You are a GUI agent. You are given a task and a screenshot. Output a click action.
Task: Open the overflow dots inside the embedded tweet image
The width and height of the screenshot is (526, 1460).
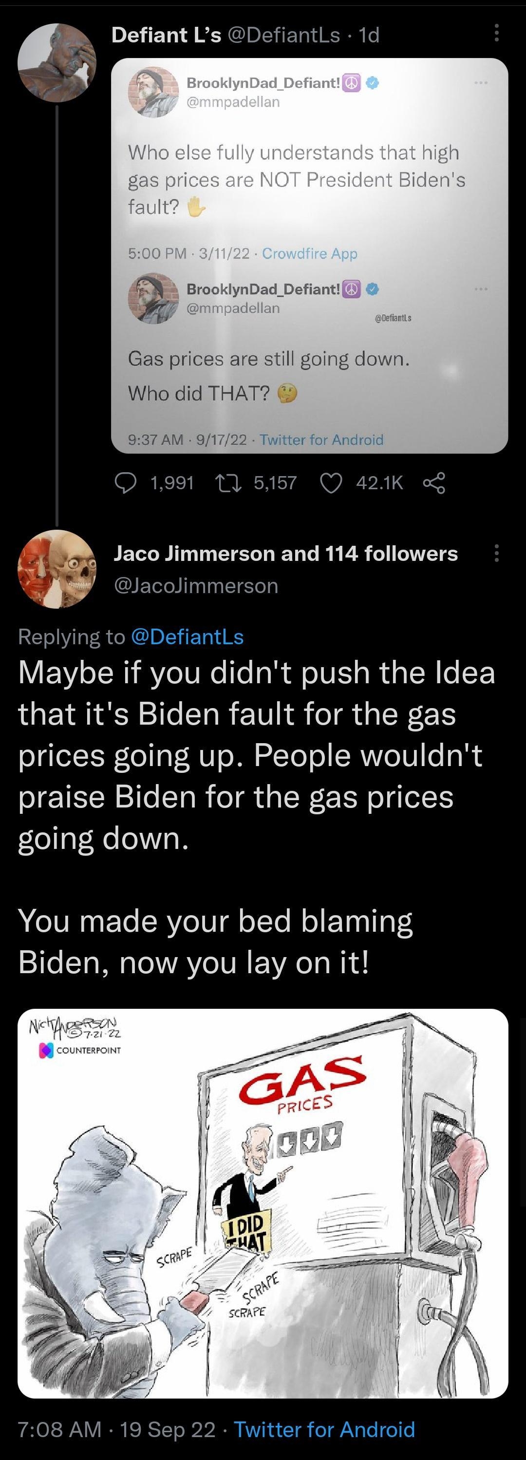click(x=480, y=83)
